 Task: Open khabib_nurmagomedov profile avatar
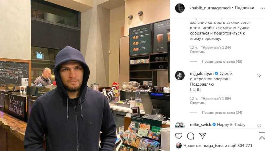tap(180, 8)
